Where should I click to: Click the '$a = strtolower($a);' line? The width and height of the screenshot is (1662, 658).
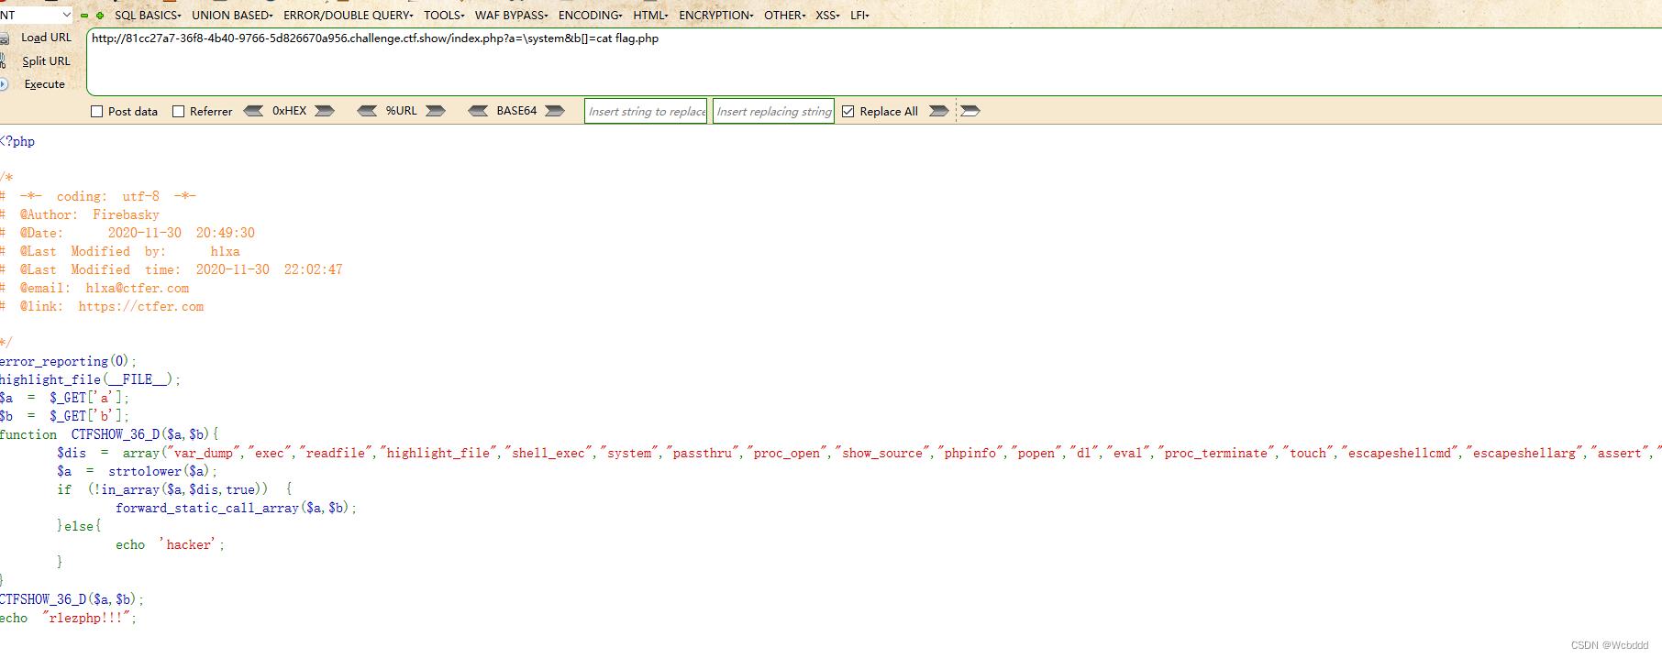[x=138, y=471]
